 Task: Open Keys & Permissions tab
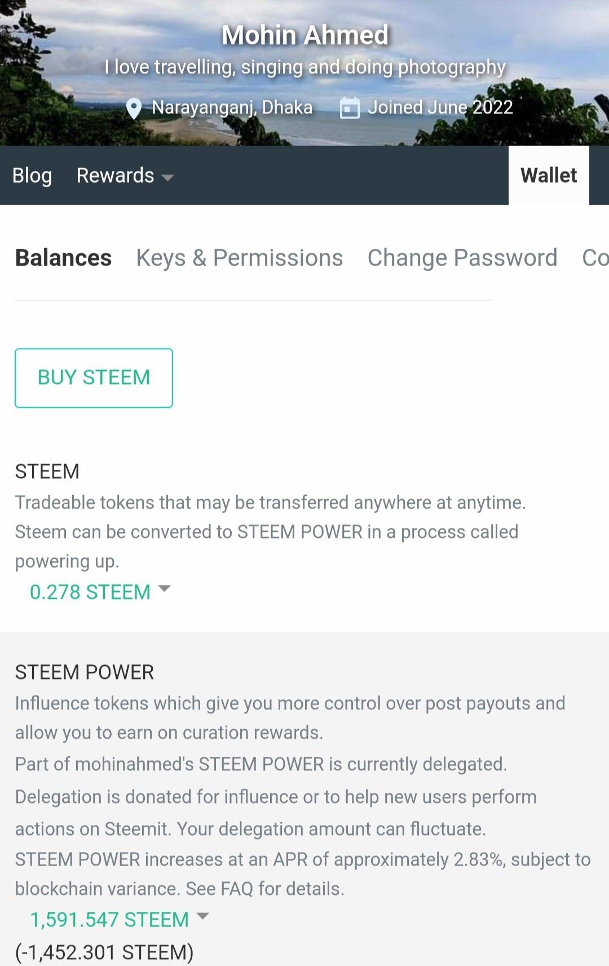coord(240,258)
